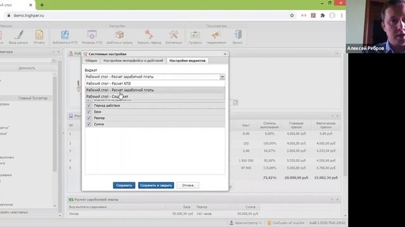Click the Оклад row in salary table
The height and width of the screenshot is (227, 405).
(x=164, y=214)
